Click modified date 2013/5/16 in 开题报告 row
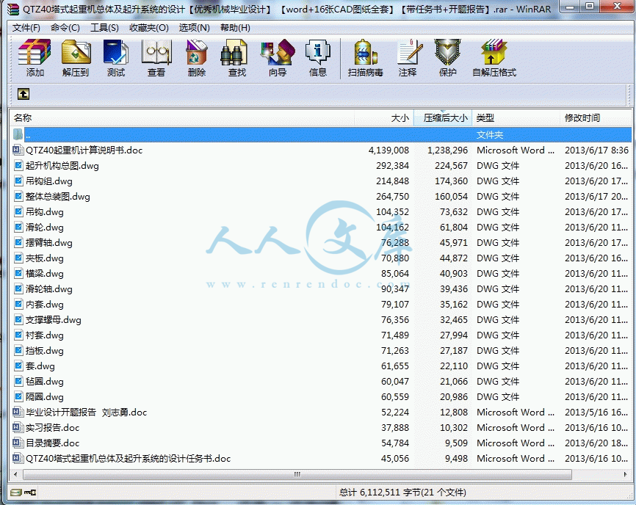This screenshot has height=505, width=636. [x=596, y=413]
